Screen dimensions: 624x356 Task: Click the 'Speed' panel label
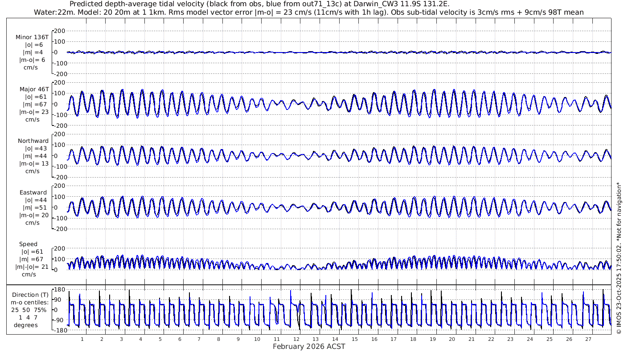[28, 244]
